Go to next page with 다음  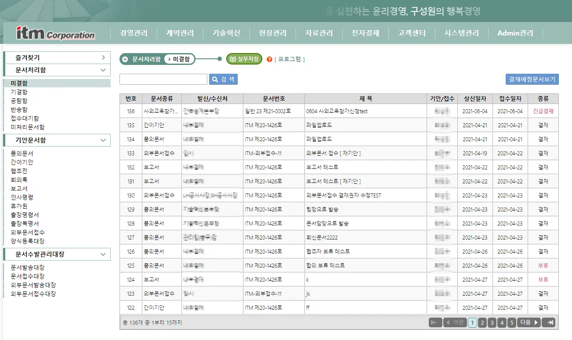(x=529, y=322)
